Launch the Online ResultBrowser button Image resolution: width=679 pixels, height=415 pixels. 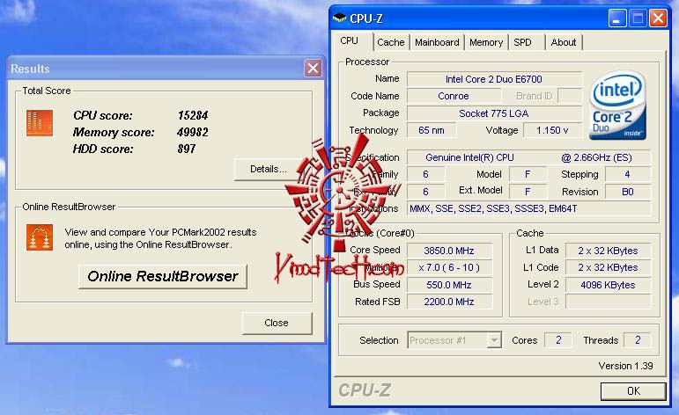pyautogui.click(x=163, y=276)
